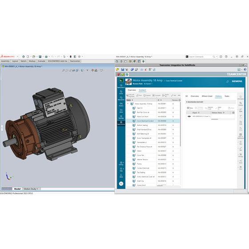
Task: Click the Information icon in right panel
Action: pyautogui.click(x=241, y=97)
